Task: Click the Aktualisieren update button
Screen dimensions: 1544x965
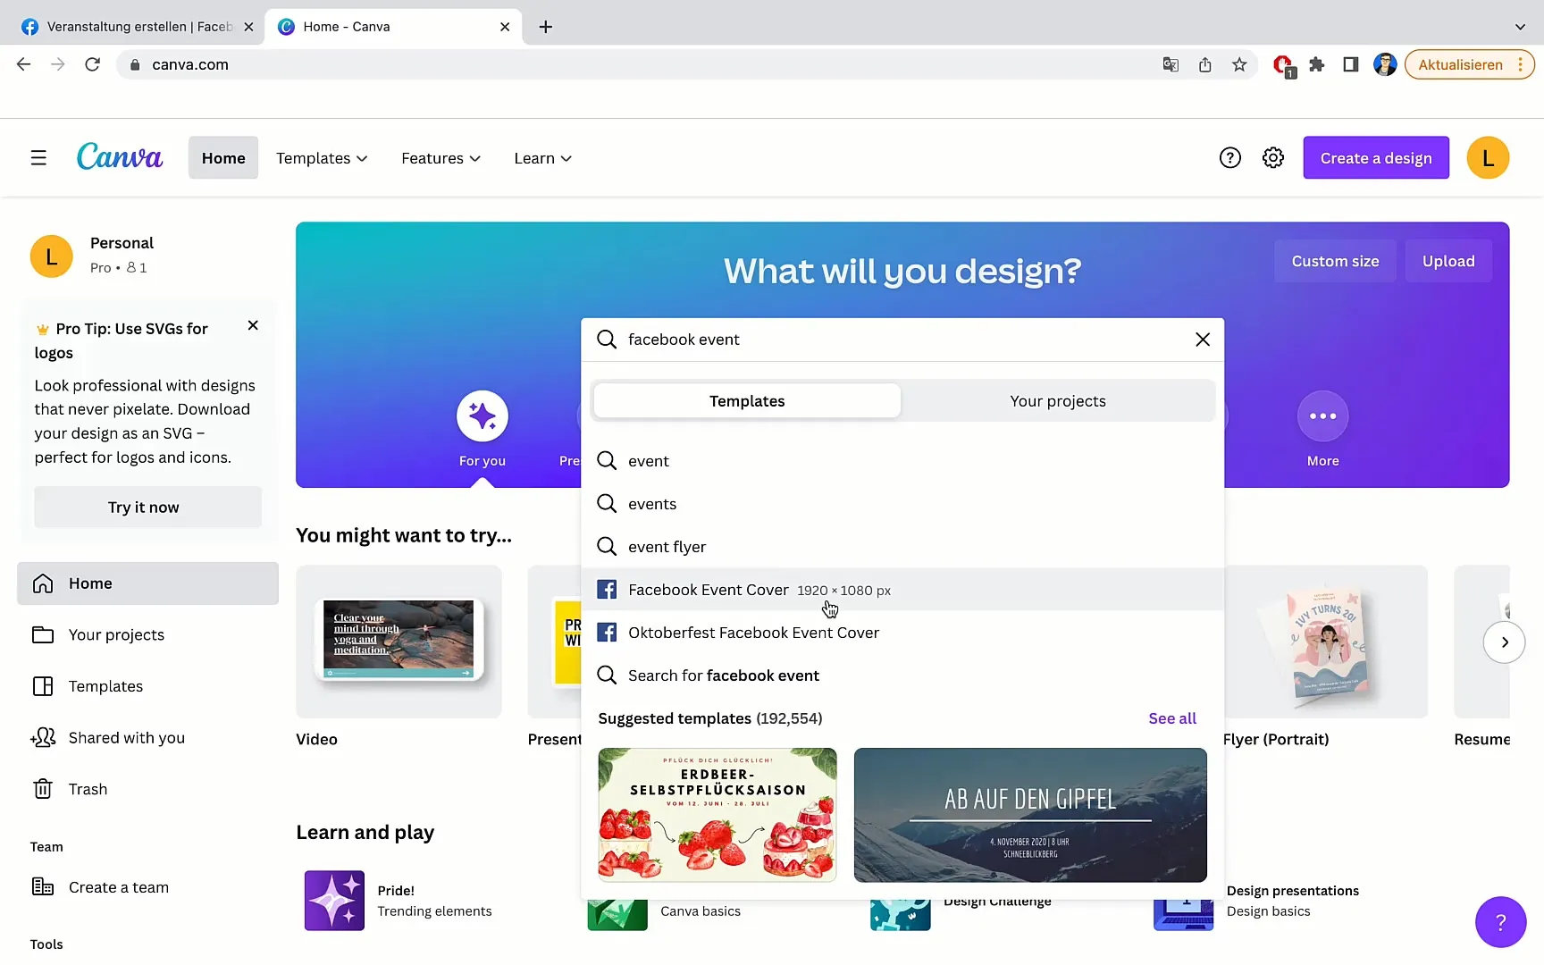Action: pos(1469,64)
